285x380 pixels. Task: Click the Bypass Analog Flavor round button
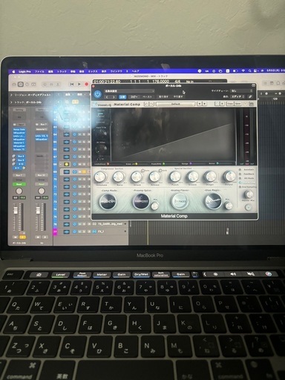(x=179, y=201)
